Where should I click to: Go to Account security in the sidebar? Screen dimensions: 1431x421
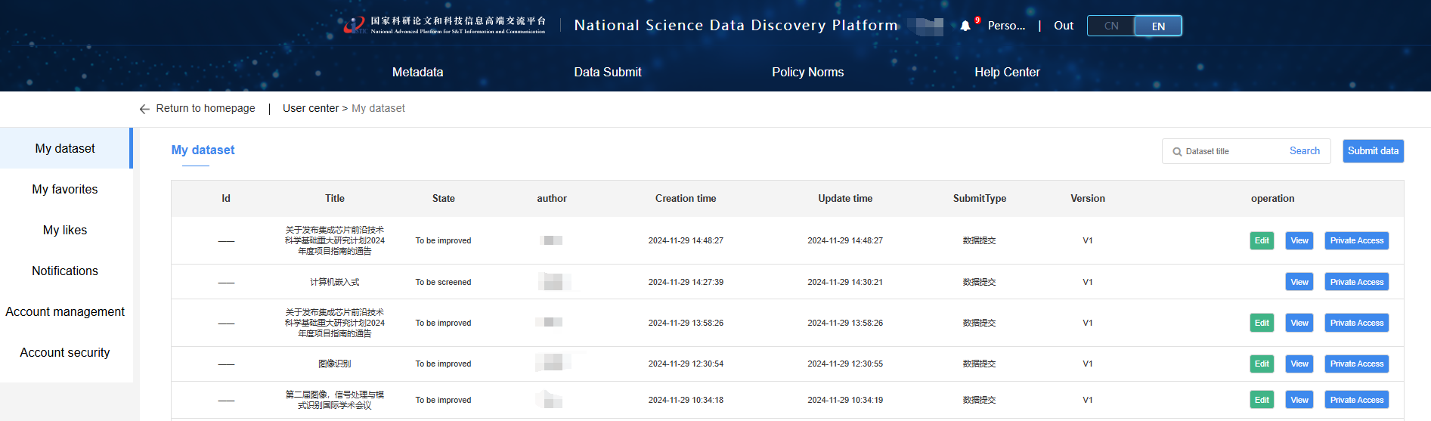(x=65, y=353)
